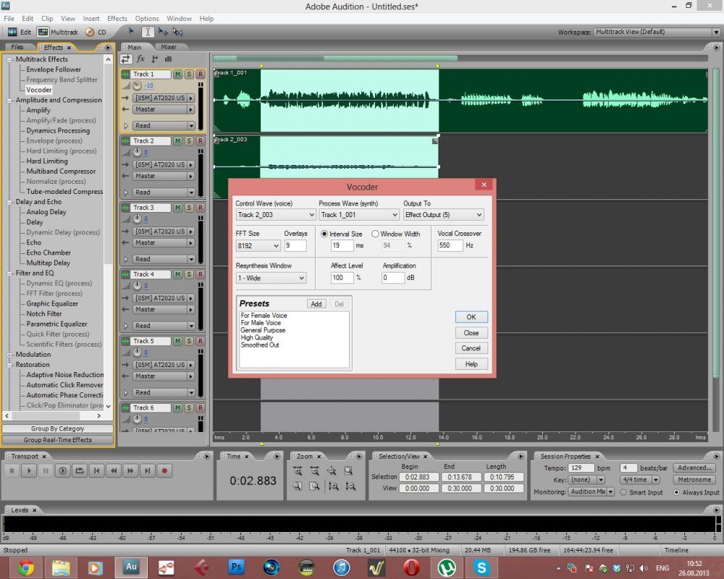
Task: Select the Interval Size radio button
Action: (x=324, y=234)
